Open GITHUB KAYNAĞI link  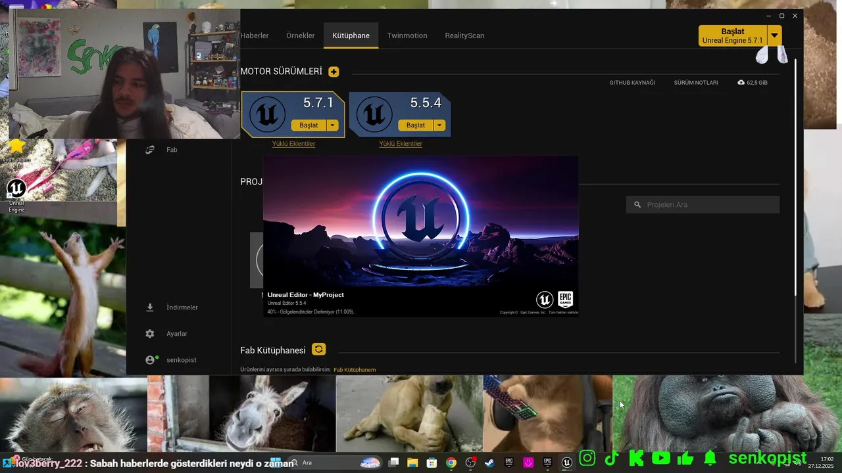point(632,83)
